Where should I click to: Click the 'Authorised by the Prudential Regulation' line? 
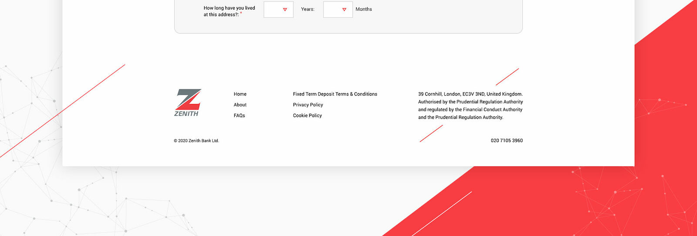coord(470,102)
